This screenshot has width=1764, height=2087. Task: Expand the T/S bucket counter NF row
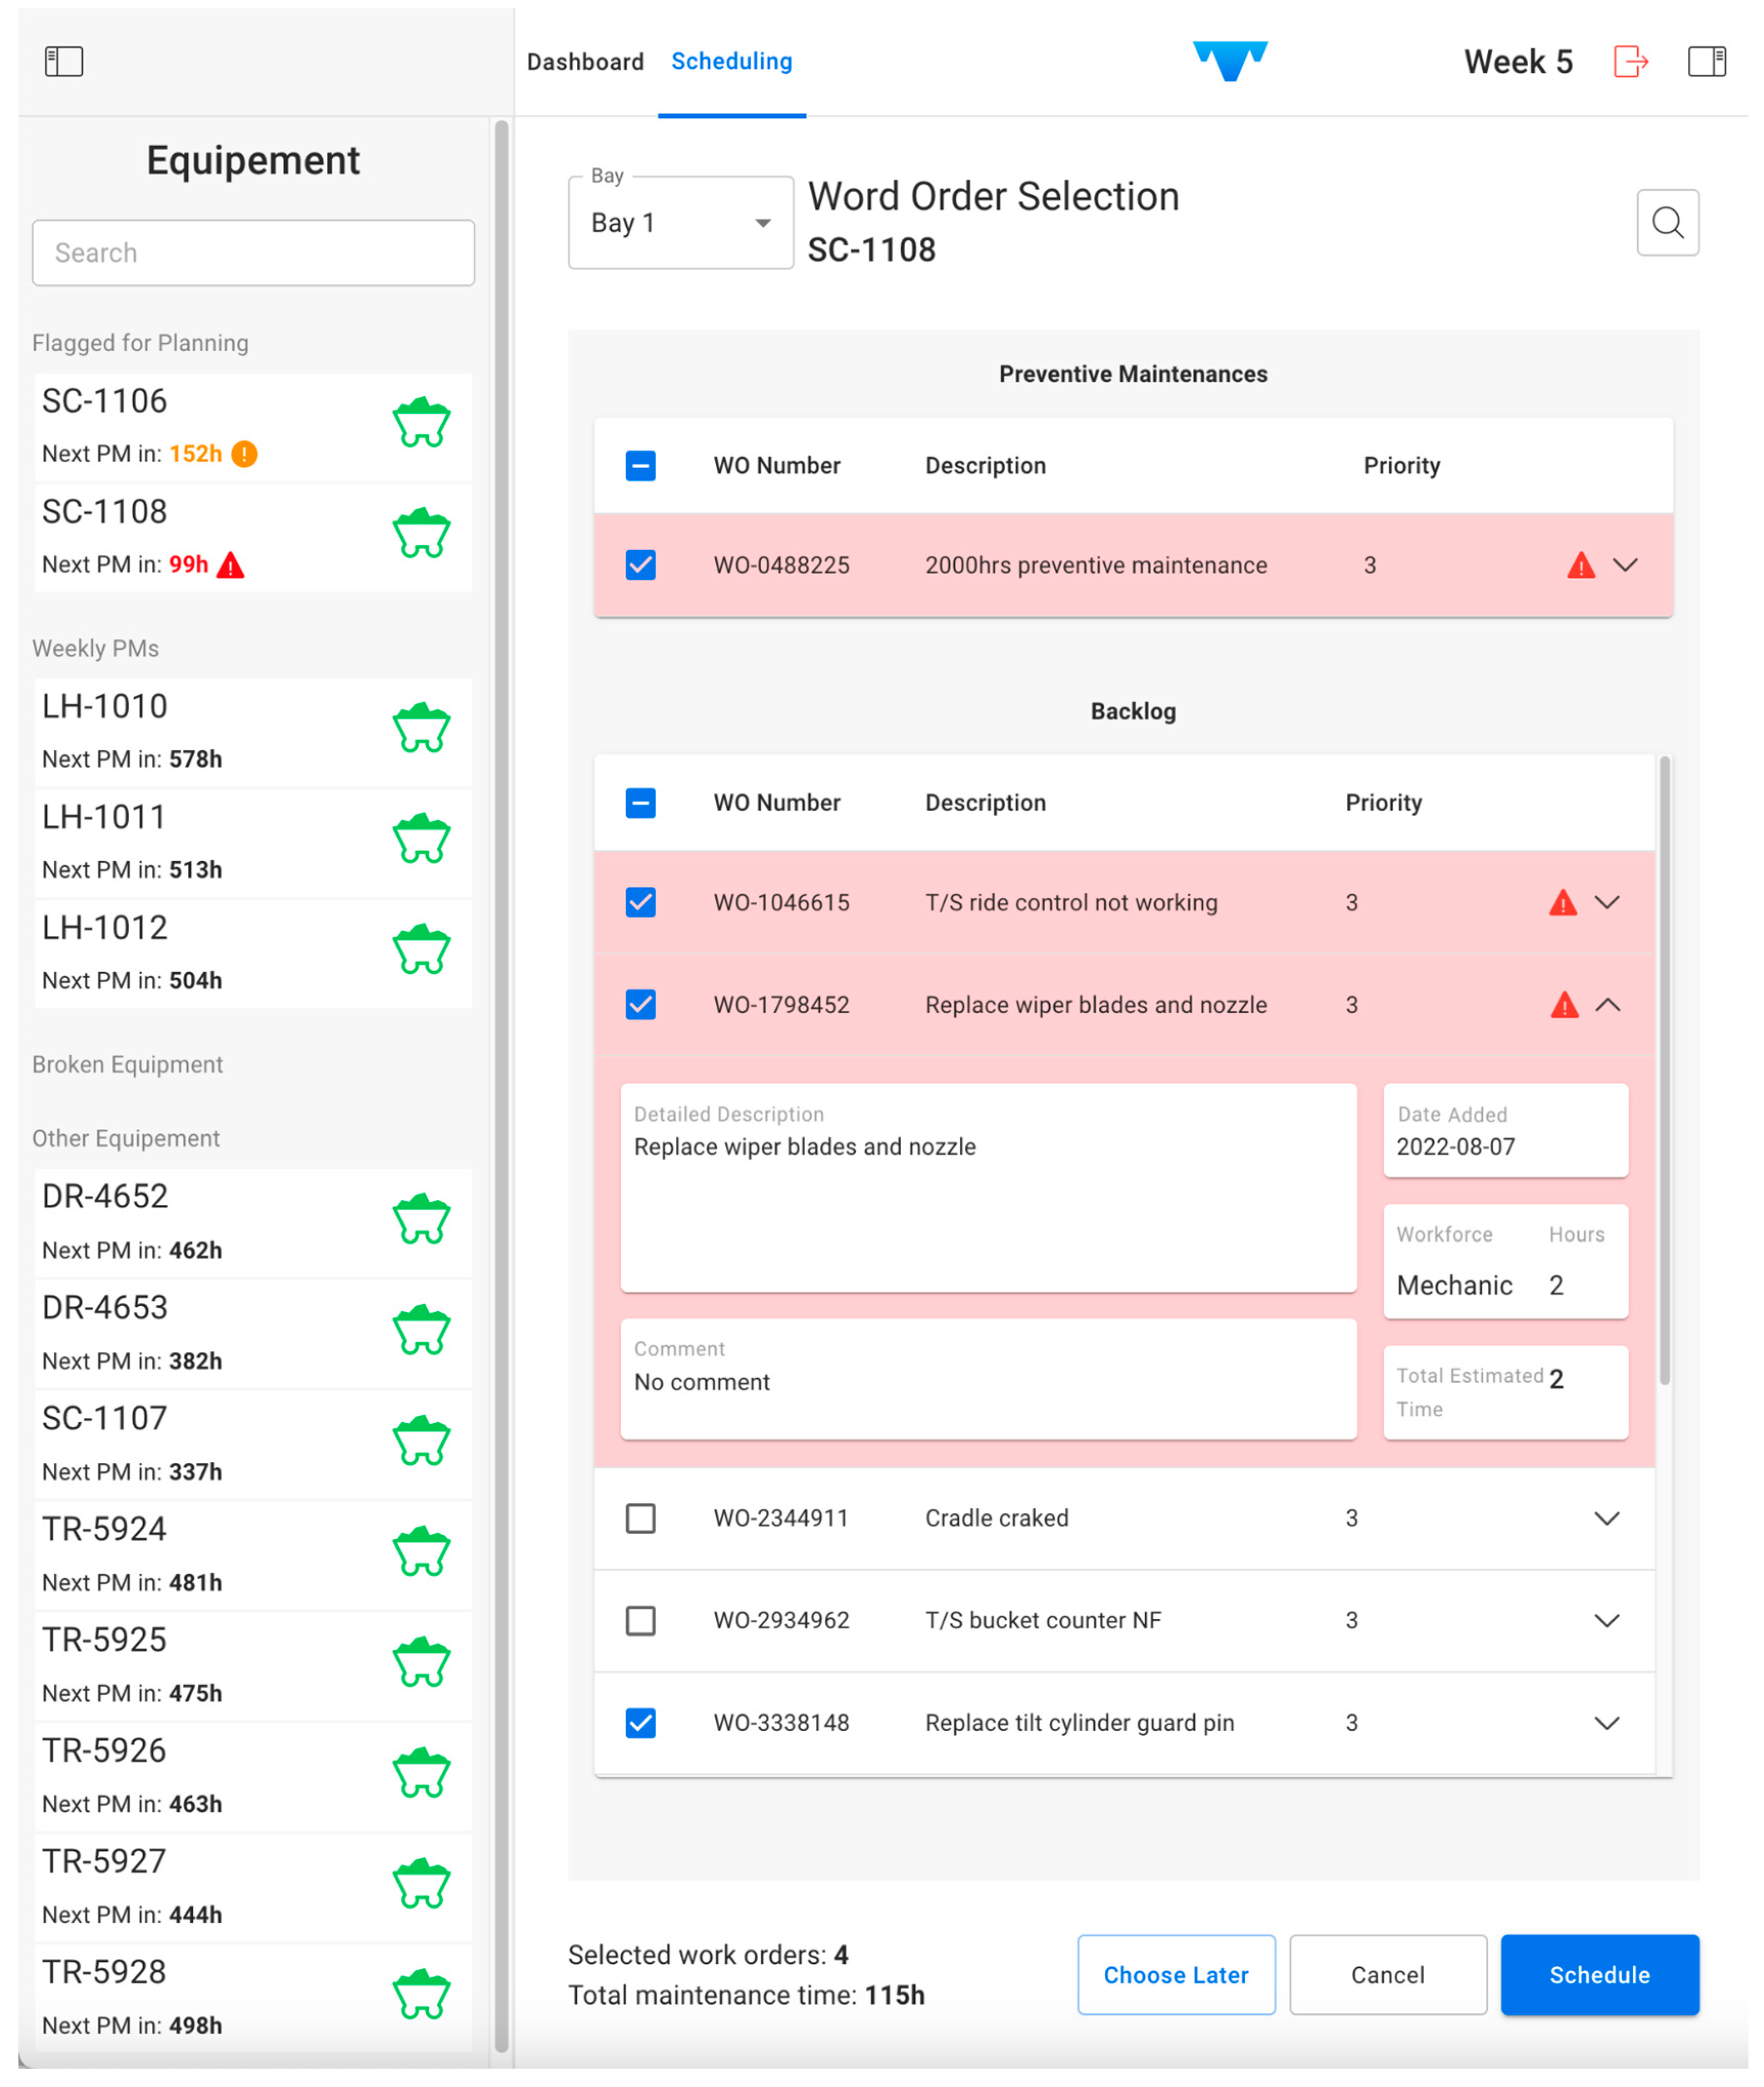[1606, 1621]
